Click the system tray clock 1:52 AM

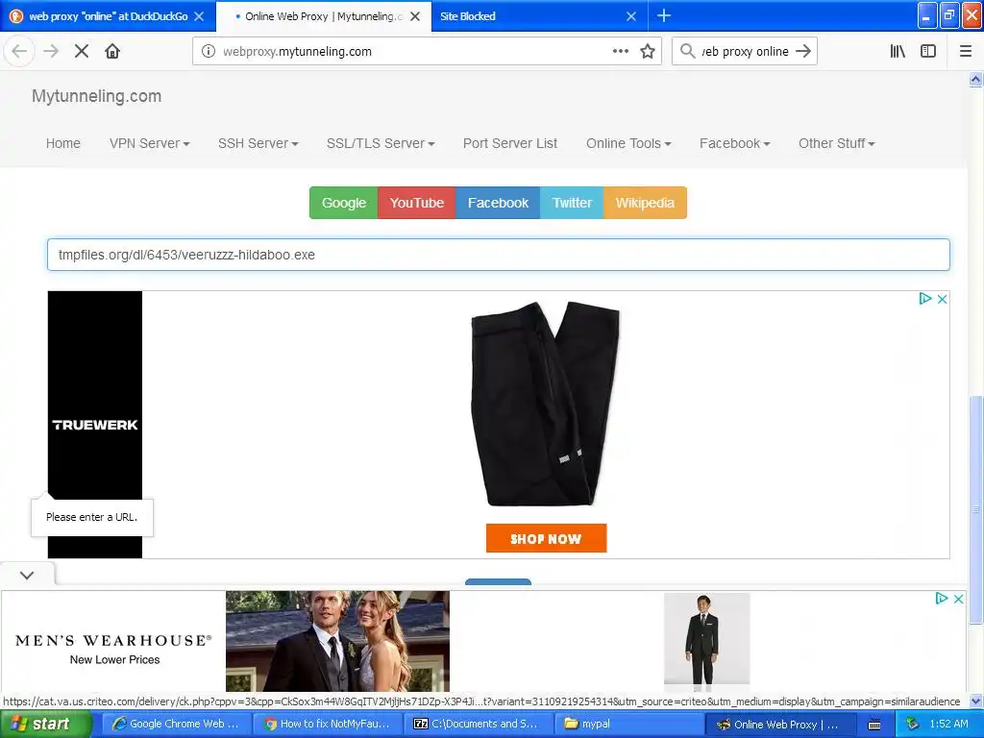[948, 724]
